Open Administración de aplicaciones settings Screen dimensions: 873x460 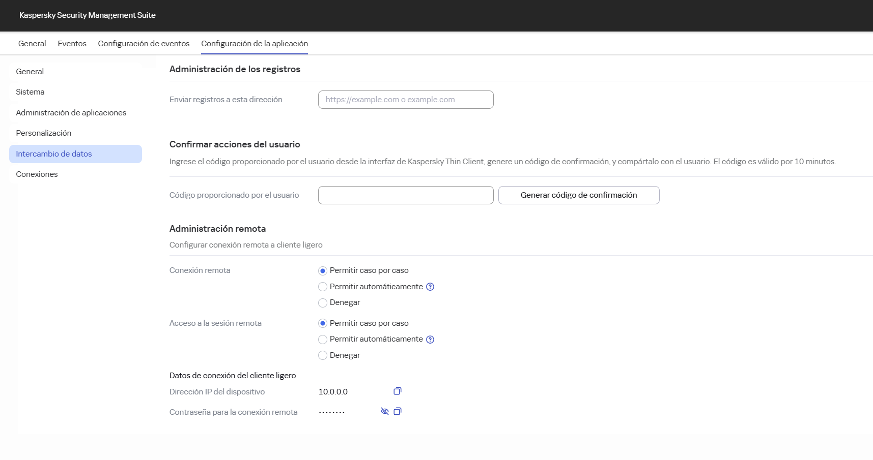click(71, 112)
